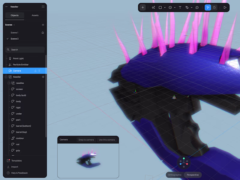The width and height of the screenshot is (240, 180).
Task: Select the Needler group object
Action: [17, 77]
